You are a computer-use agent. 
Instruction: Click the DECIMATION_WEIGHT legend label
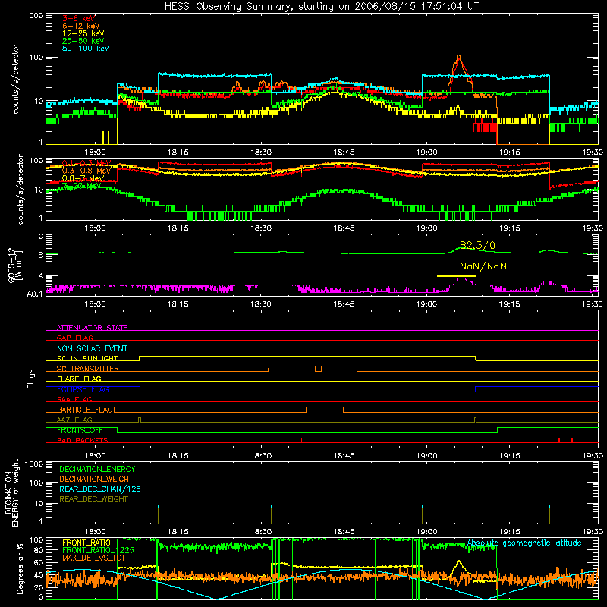pos(96,479)
